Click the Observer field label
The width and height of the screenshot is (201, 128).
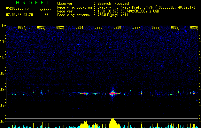(x=65, y=4)
